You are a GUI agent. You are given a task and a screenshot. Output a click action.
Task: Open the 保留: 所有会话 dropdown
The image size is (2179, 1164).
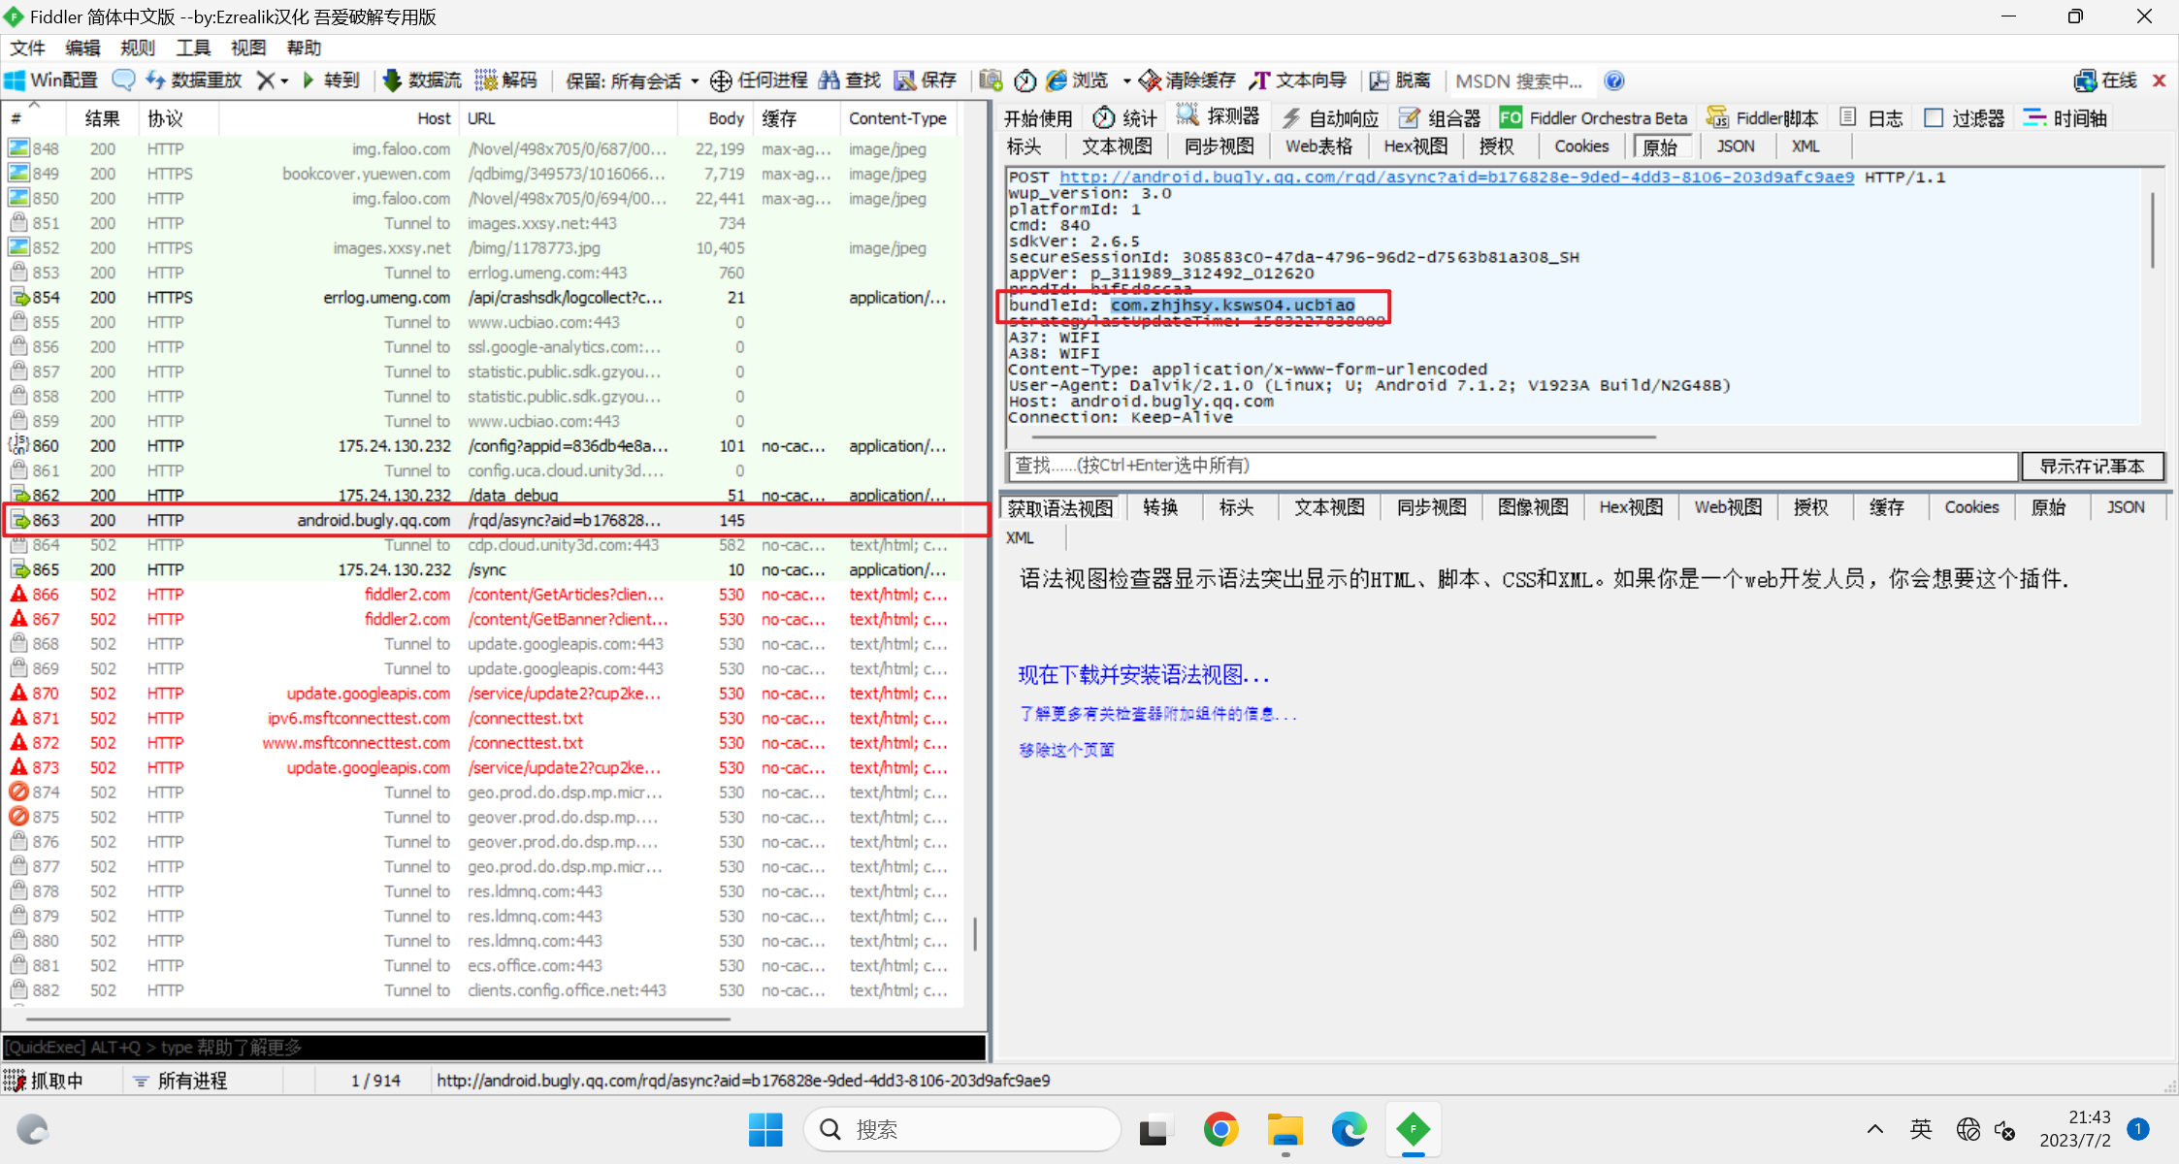(632, 81)
